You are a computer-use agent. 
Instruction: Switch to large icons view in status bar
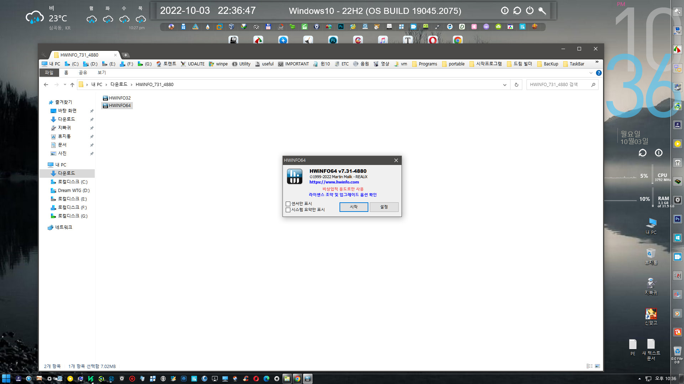click(x=597, y=366)
